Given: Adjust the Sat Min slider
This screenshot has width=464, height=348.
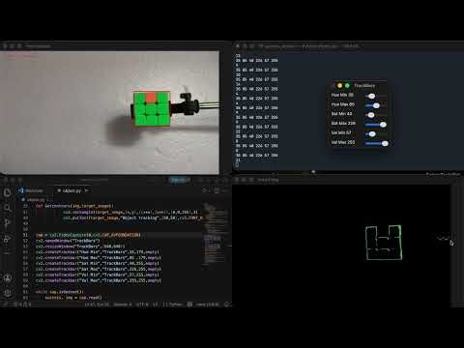Looking at the screenshot, I should (375, 115).
